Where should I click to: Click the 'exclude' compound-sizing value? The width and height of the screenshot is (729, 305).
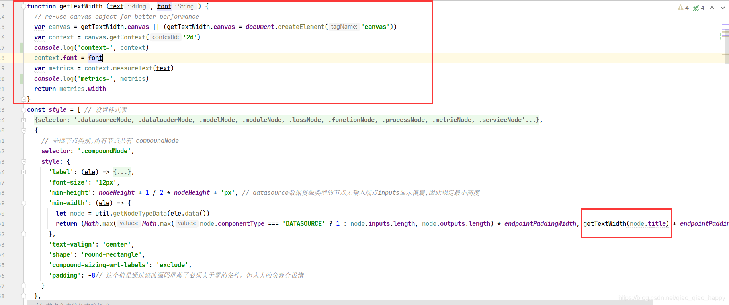pos(173,265)
